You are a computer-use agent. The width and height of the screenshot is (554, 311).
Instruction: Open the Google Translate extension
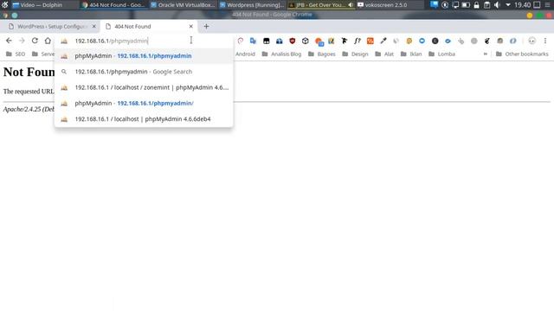pos(253,41)
